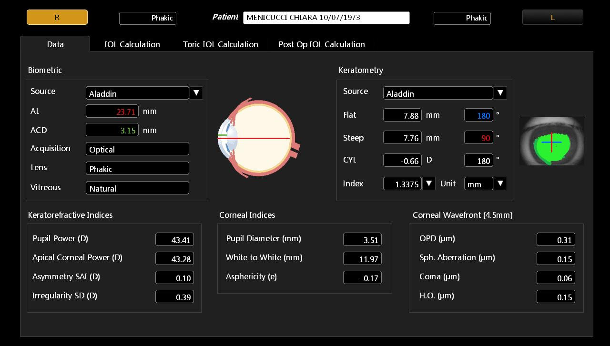This screenshot has height=346, width=610.
Task: Click Apical Corneal Power value 43.28
Action: [x=174, y=259]
